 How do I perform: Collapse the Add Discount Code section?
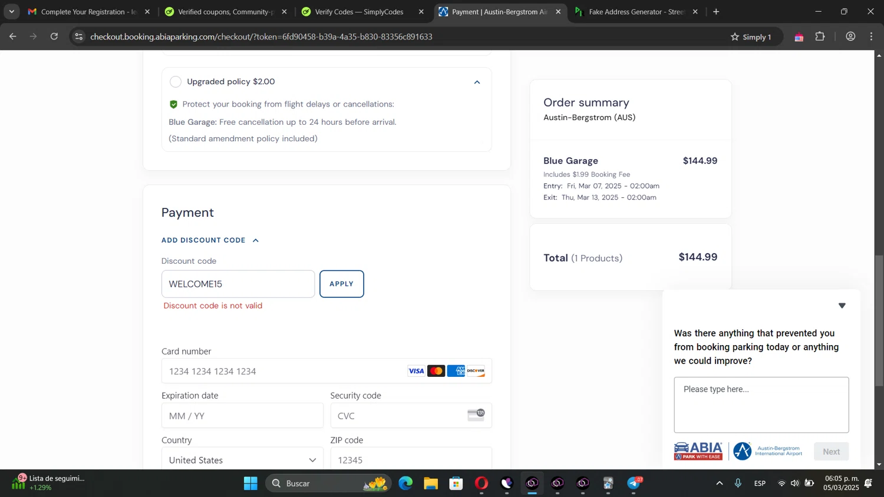[210, 240]
